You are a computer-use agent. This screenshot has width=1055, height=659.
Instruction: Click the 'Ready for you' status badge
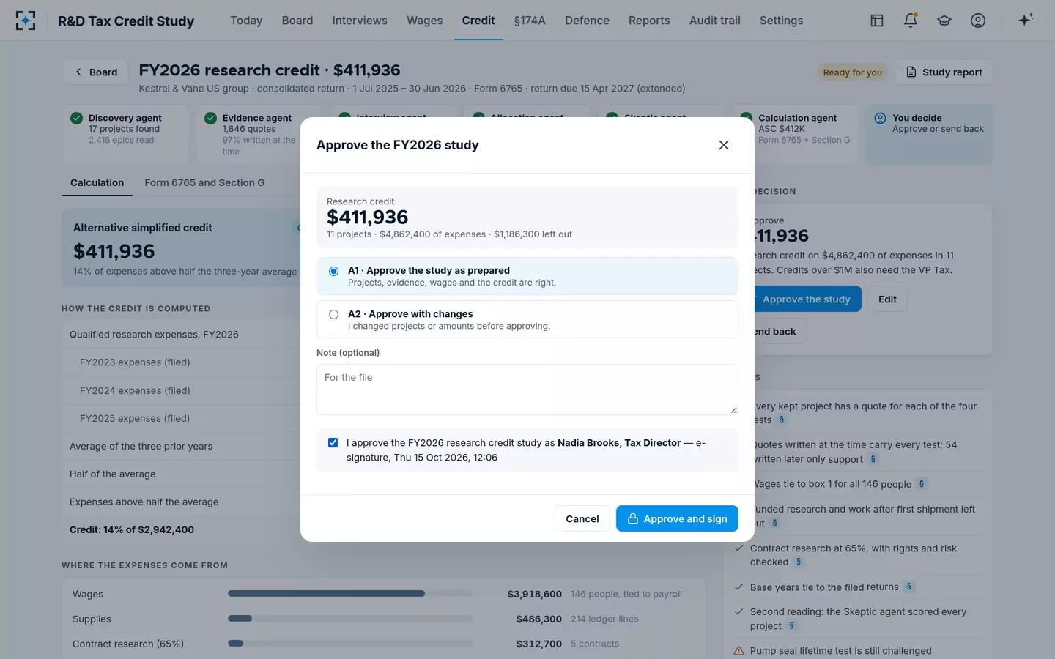852,72
